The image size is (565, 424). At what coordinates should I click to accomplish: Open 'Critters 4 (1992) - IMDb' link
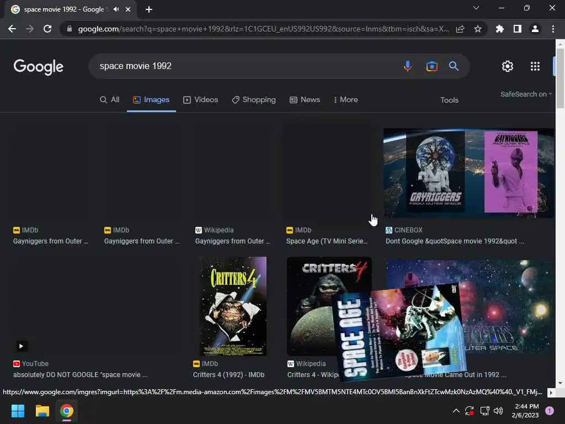(x=228, y=375)
